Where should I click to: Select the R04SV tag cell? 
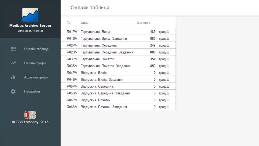coord(72,79)
